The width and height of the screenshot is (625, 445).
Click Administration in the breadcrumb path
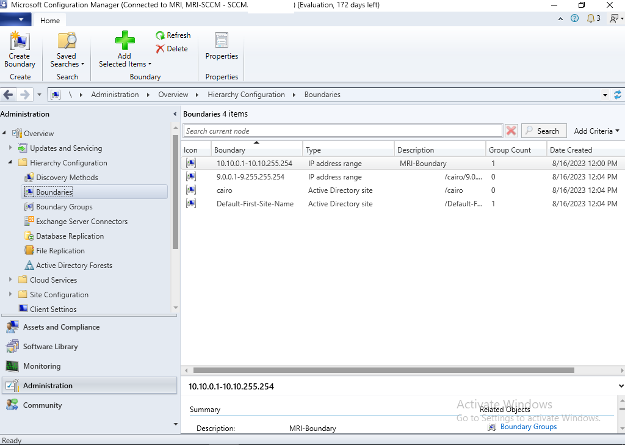(x=115, y=95)
